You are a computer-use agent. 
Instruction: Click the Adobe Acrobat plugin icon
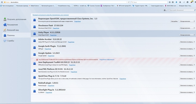tap(34, 40)
